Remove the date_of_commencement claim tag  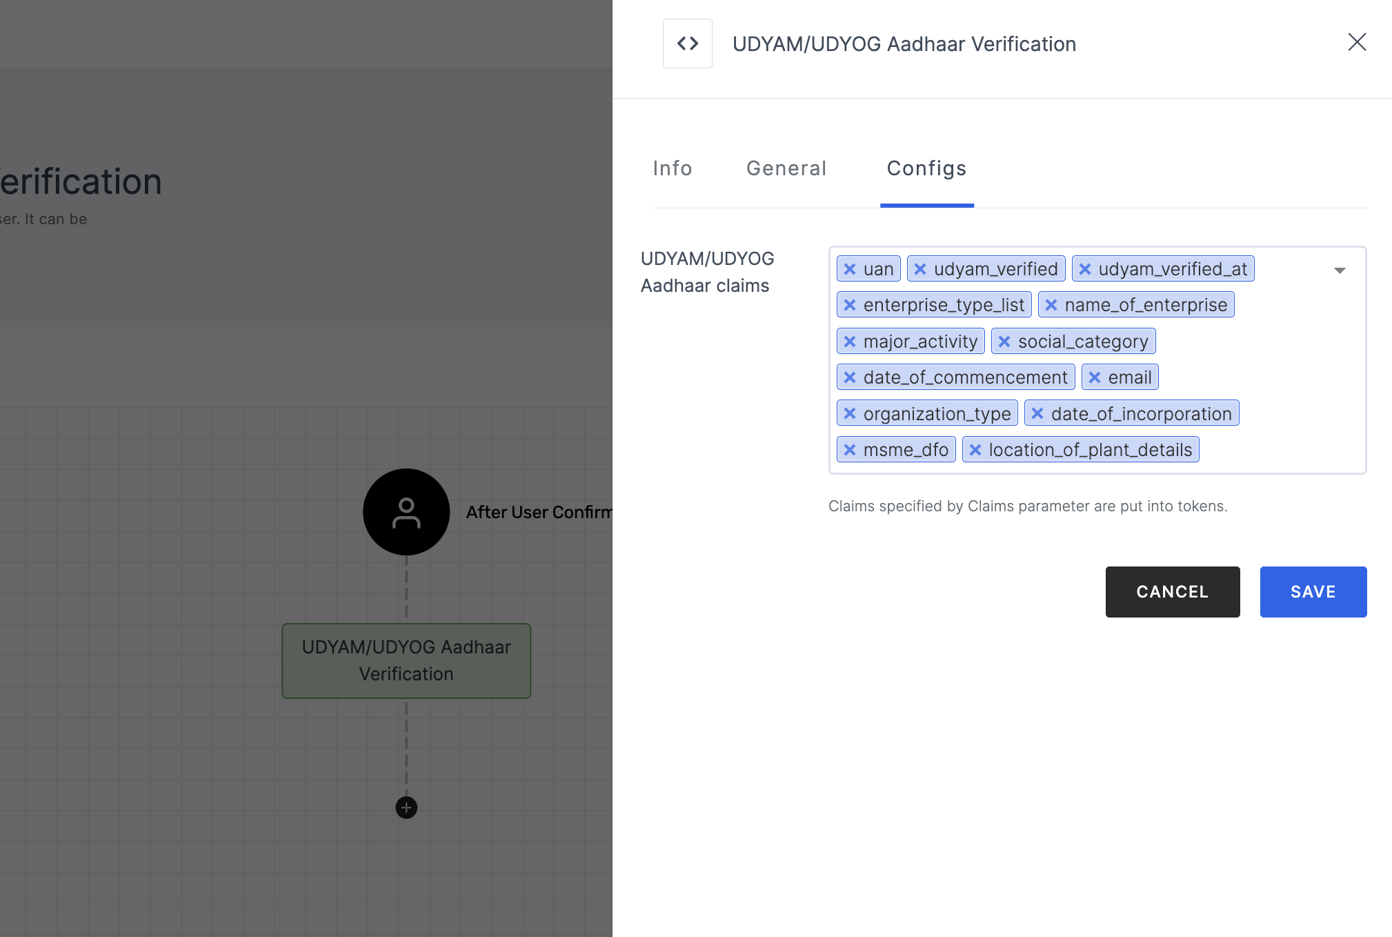point(850,377)
